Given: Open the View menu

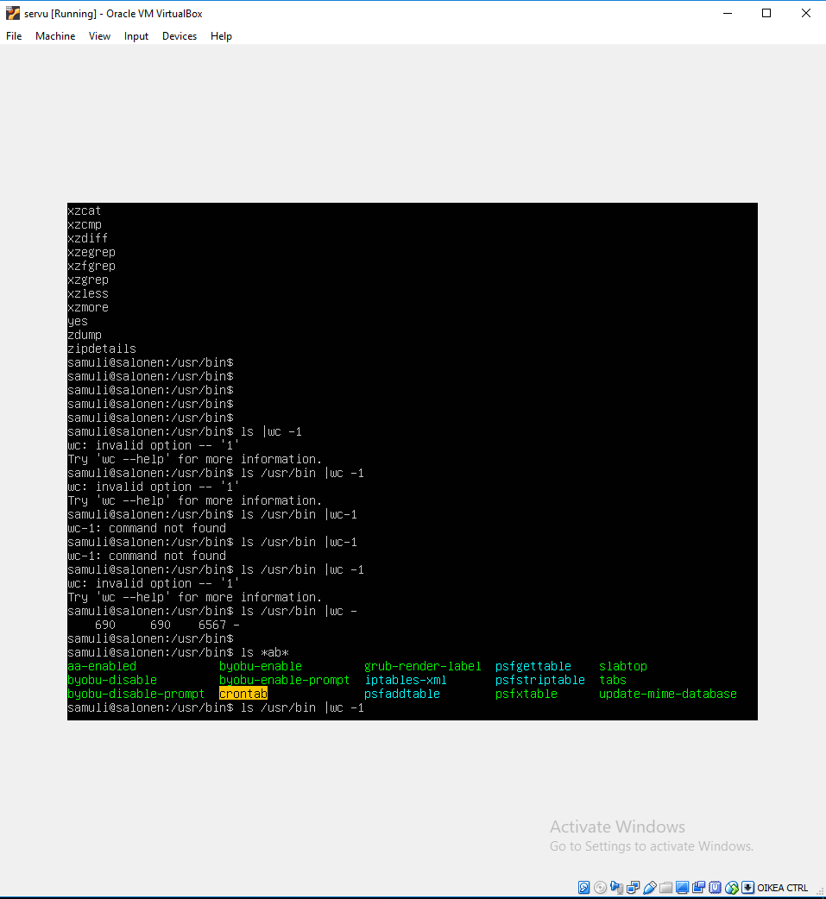Looking at the screenshot, I should pyautogui.click(x=99, y=36).
